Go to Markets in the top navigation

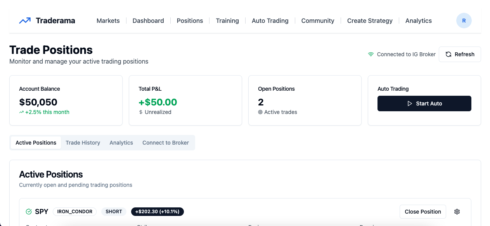(x=108, y=21)
